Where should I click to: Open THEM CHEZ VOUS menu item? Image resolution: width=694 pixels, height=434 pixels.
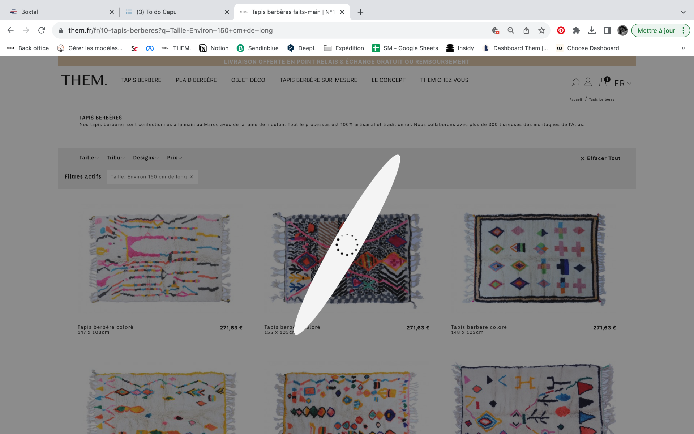coord(444,80)
